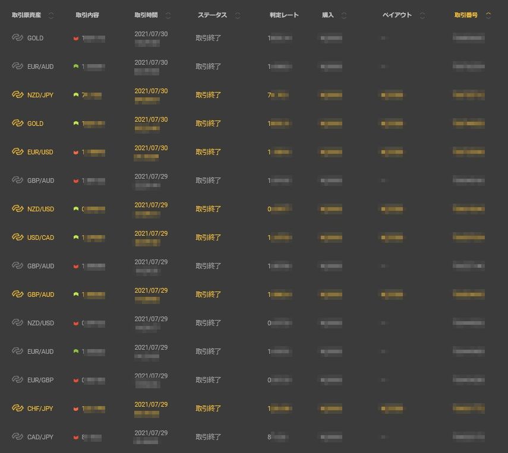508x453 pixels.
Task: Open the CAD/JPY trade entry
Action: pos(40,437)
